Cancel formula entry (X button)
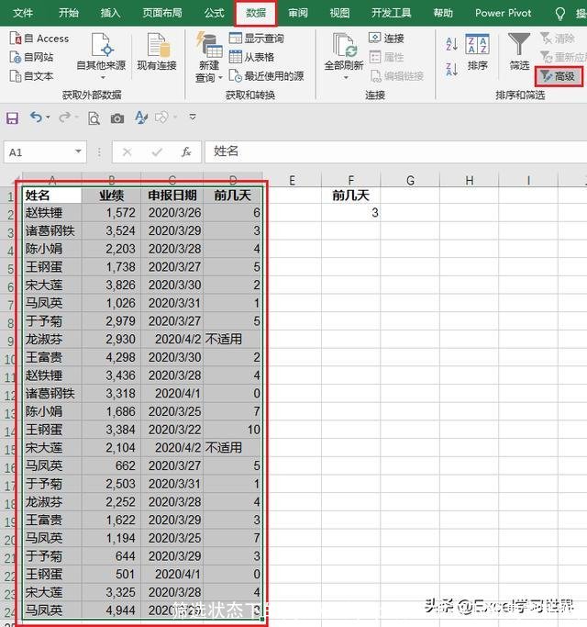This screenshot has height=627, width=587. 127,152
